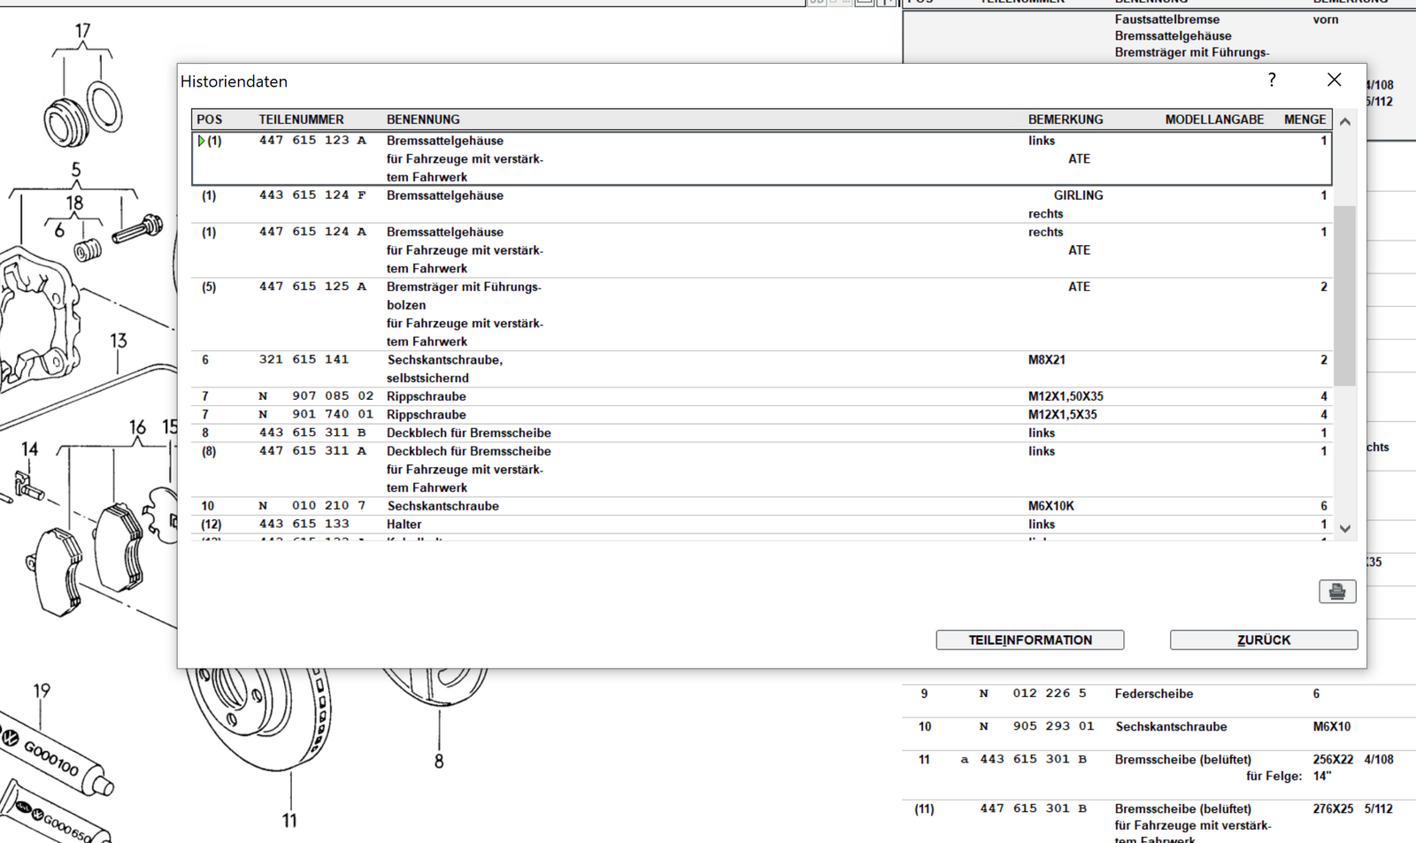The height and width of the screenshot is (843, 1416).
Task: Click the BENENNUNG column header
Action: pos(423,119)
